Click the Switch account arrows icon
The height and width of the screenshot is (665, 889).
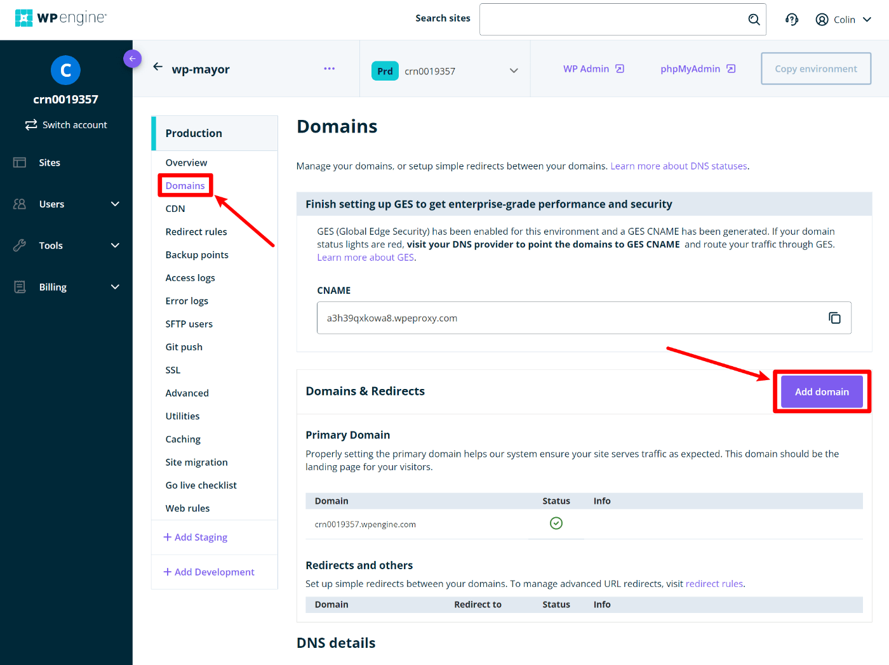tap(31, 125)
